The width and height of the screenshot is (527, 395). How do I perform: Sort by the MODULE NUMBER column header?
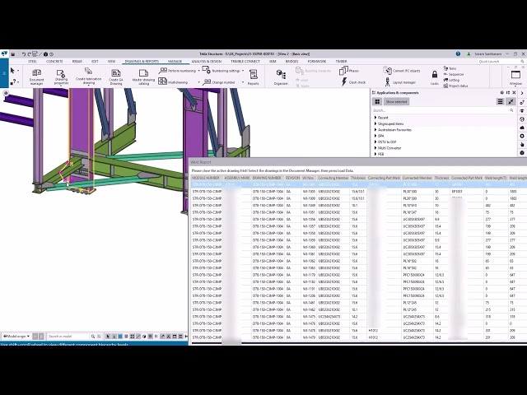point(206,178)
